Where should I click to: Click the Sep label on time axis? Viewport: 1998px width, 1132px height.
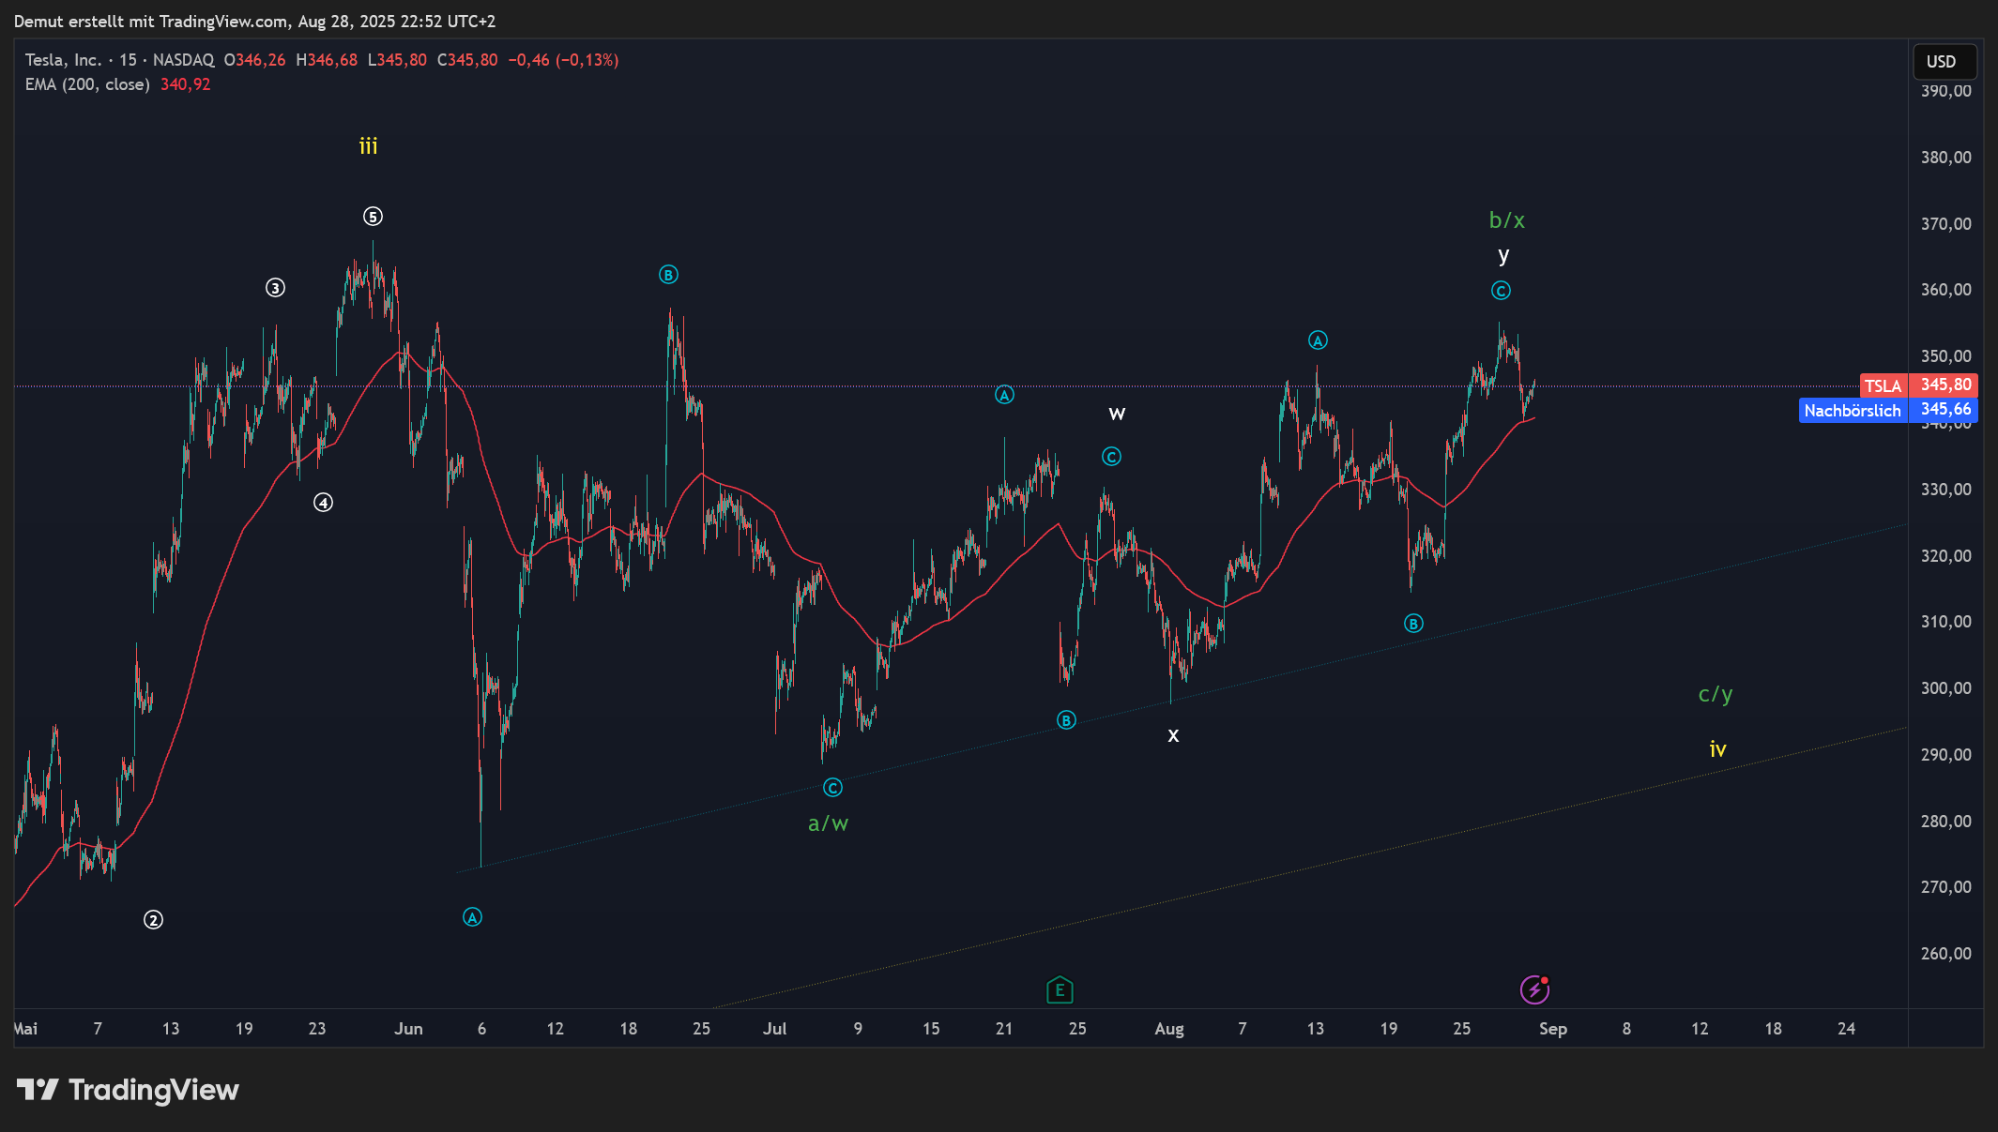click(x=1552, y=1029)
